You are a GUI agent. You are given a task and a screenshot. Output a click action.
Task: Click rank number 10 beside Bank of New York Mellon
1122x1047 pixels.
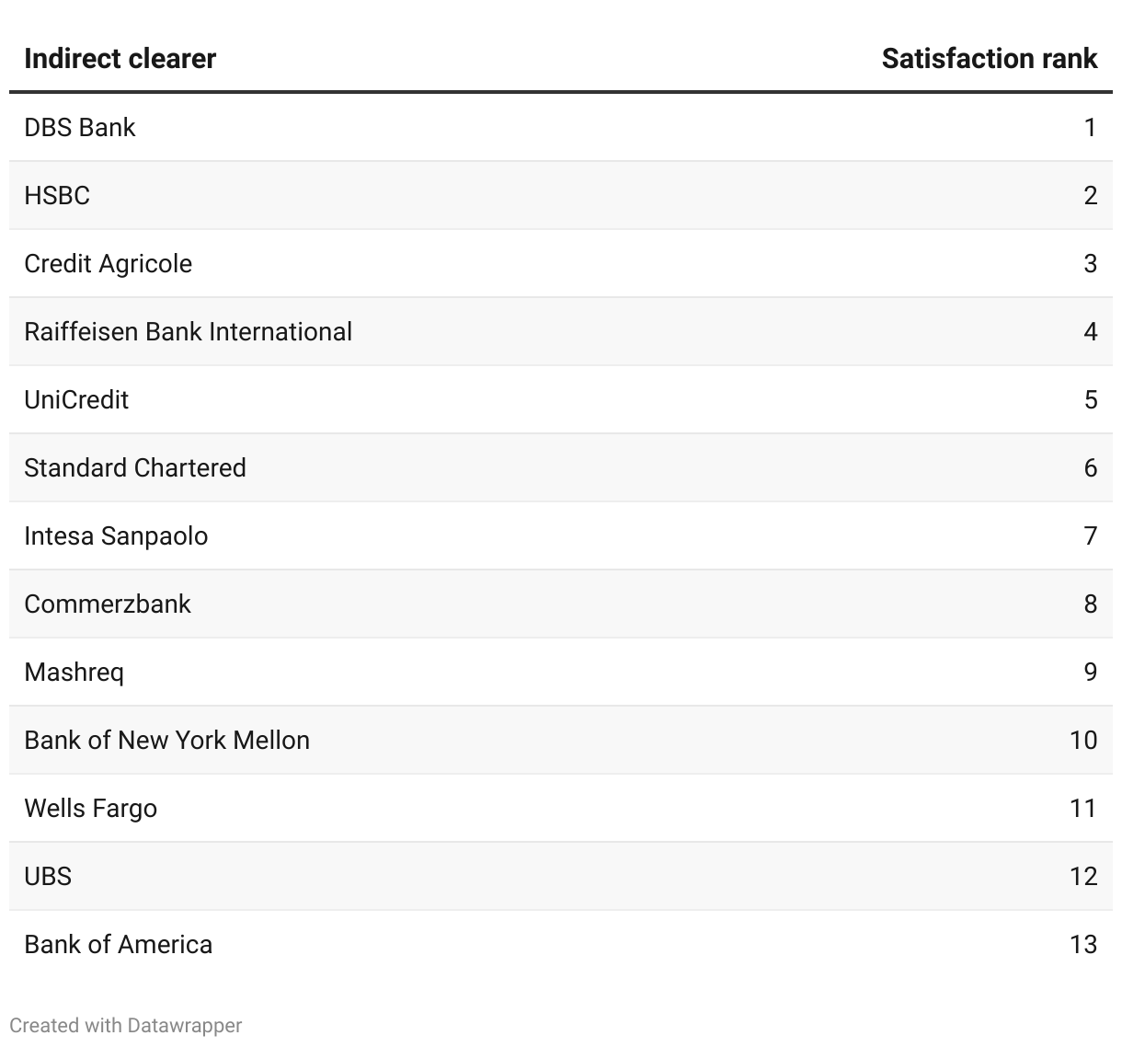pyautogui.click(x=1083, y=740)
